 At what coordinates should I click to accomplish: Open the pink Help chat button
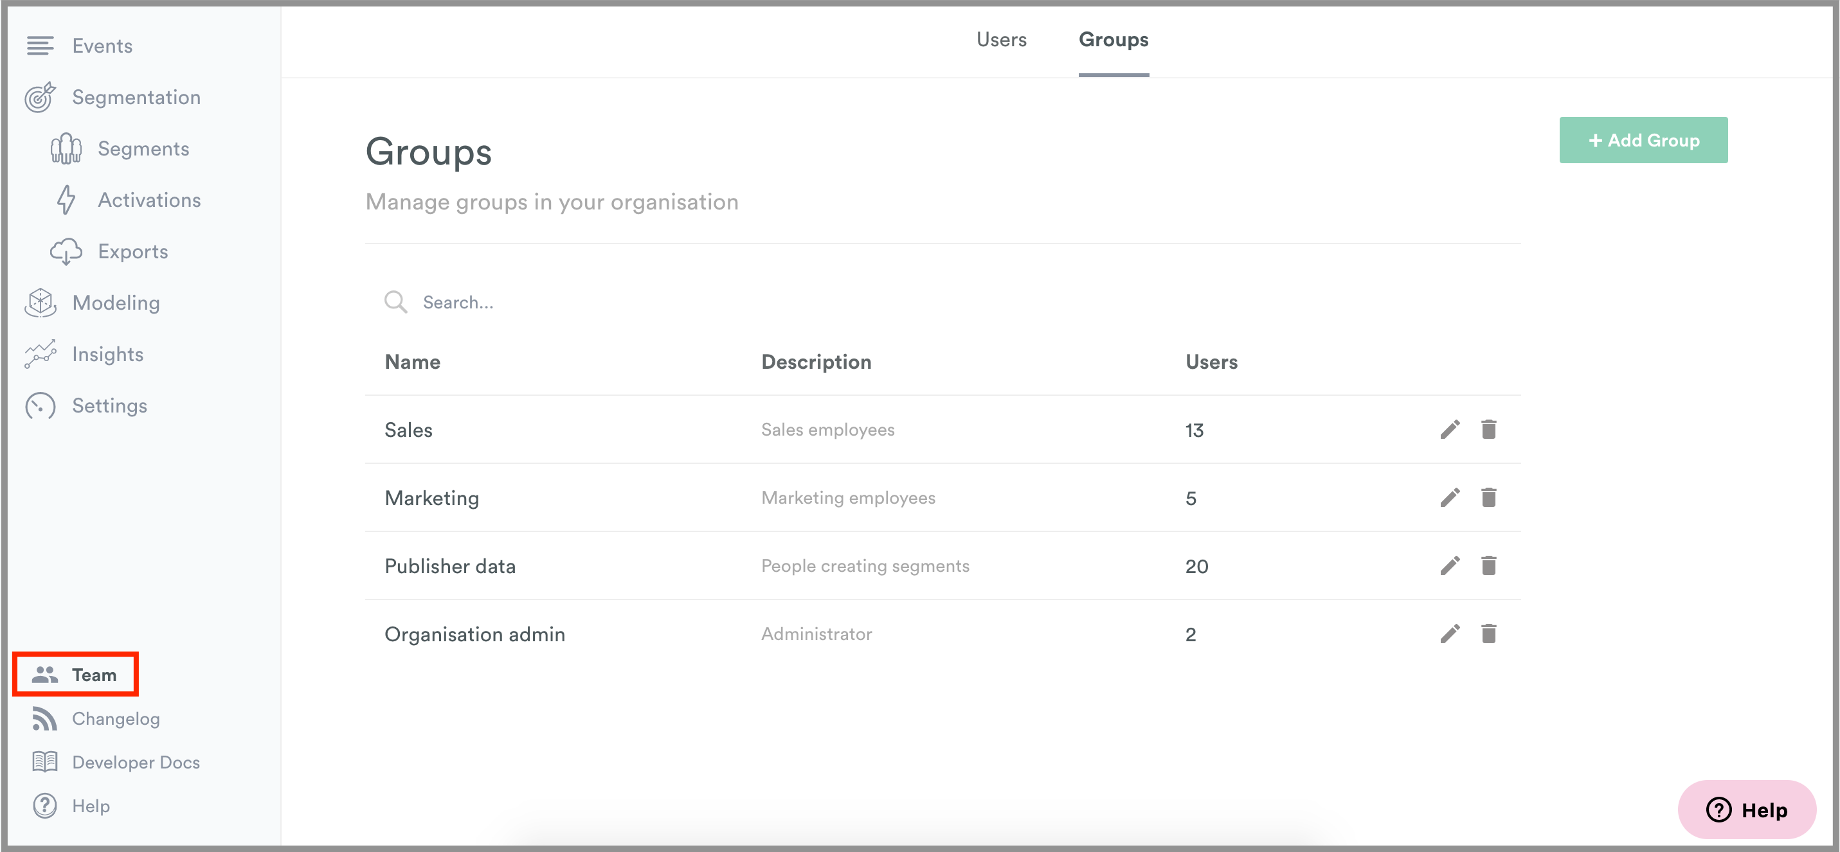pos(1747,810)
